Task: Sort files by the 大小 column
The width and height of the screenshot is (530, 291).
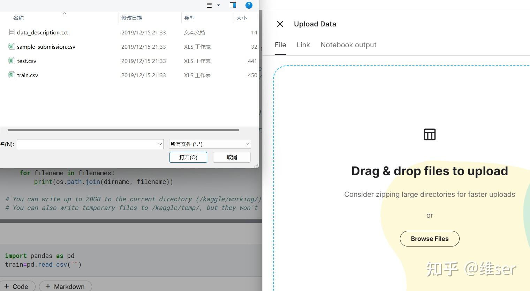Action: click(241, 17)
